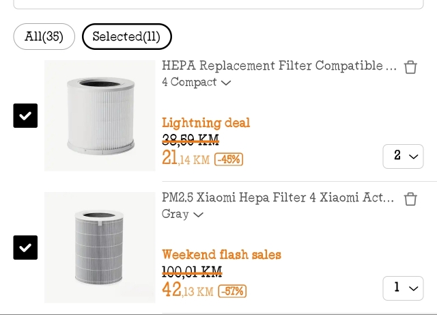
Task: Click the Weekend flash sales label
Action: point(221,255)
